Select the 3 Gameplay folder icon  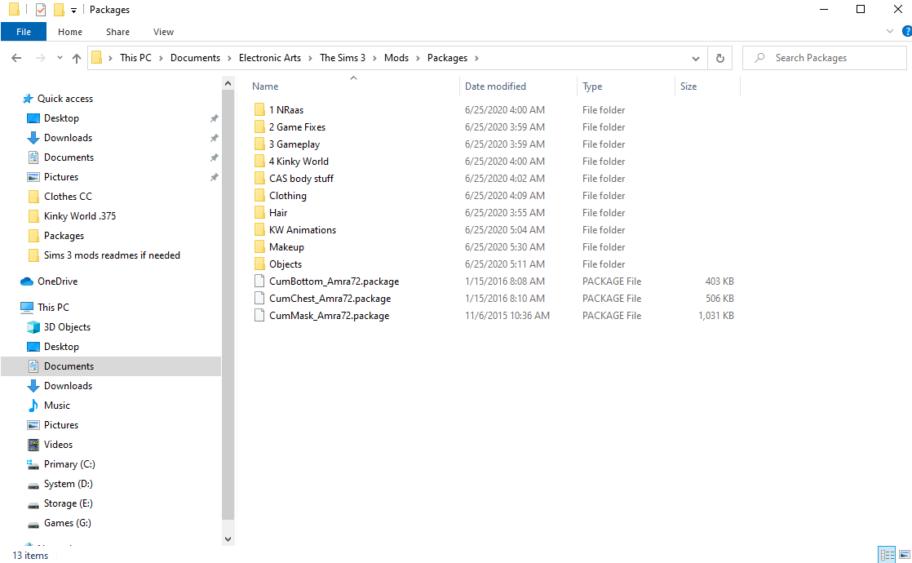[x=259, y=144]
